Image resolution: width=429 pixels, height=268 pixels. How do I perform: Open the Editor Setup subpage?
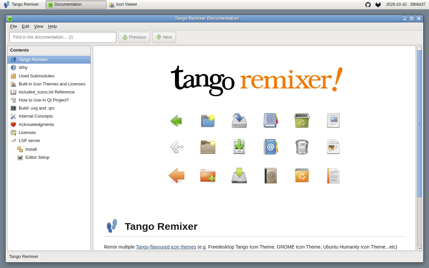pos(49,157)
